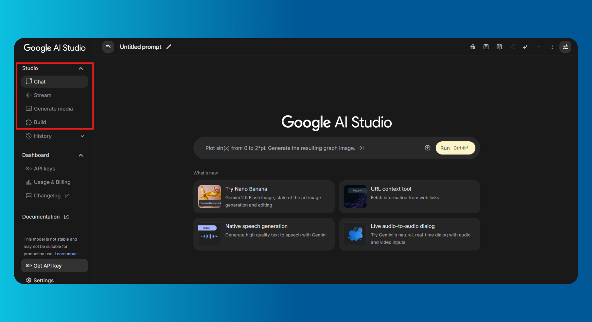Expand the History dropdown
592x322 pixels.
tap(82, 136)
